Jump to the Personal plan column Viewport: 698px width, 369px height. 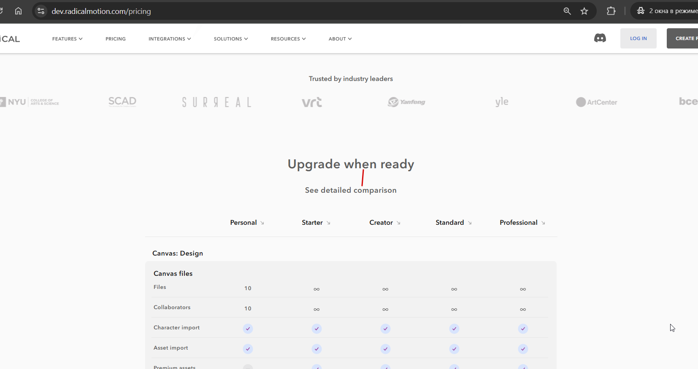point(247,223)
